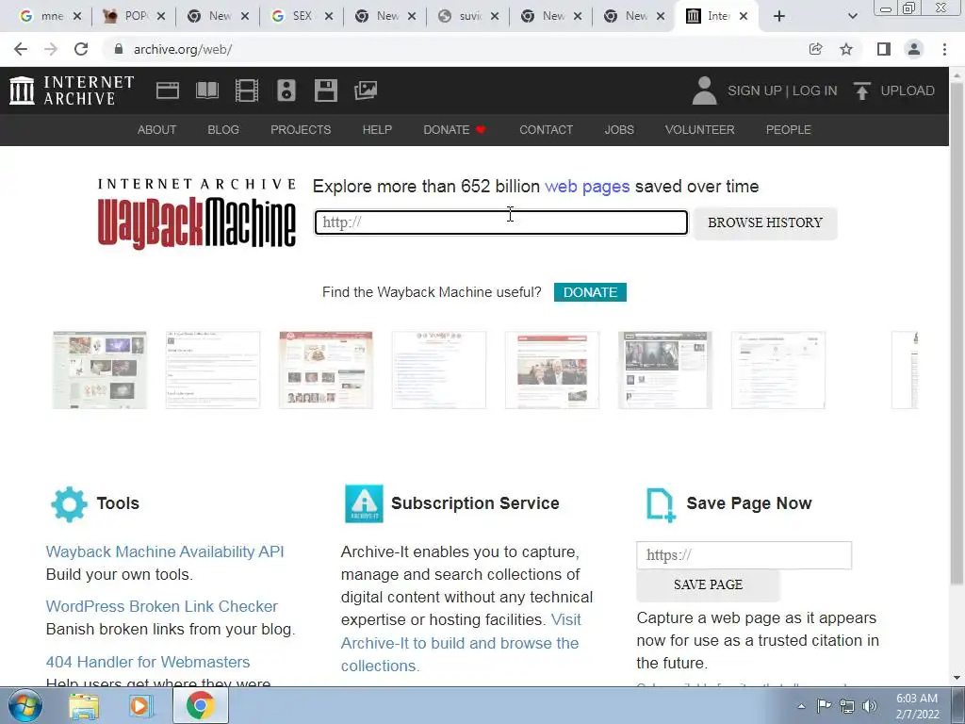Open the DONATE menu item with heart

click(455, 130)
